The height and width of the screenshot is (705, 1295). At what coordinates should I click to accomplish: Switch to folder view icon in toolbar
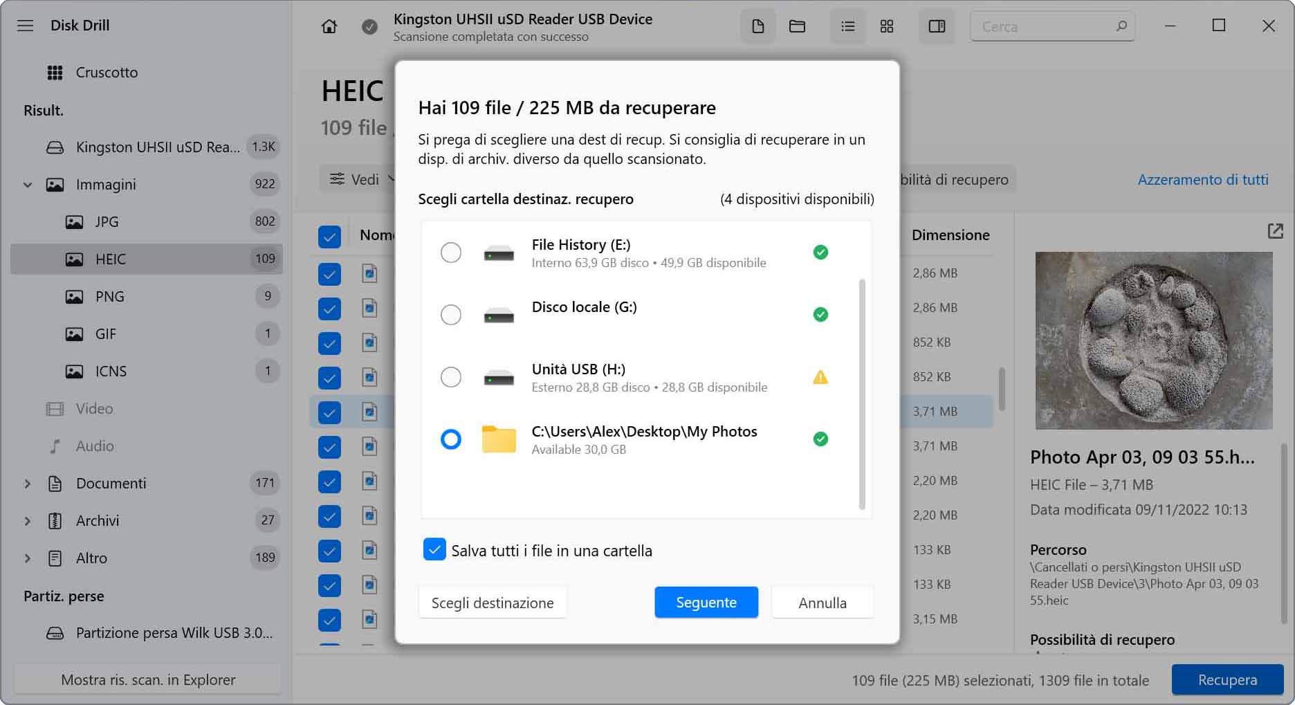[797, 26]
